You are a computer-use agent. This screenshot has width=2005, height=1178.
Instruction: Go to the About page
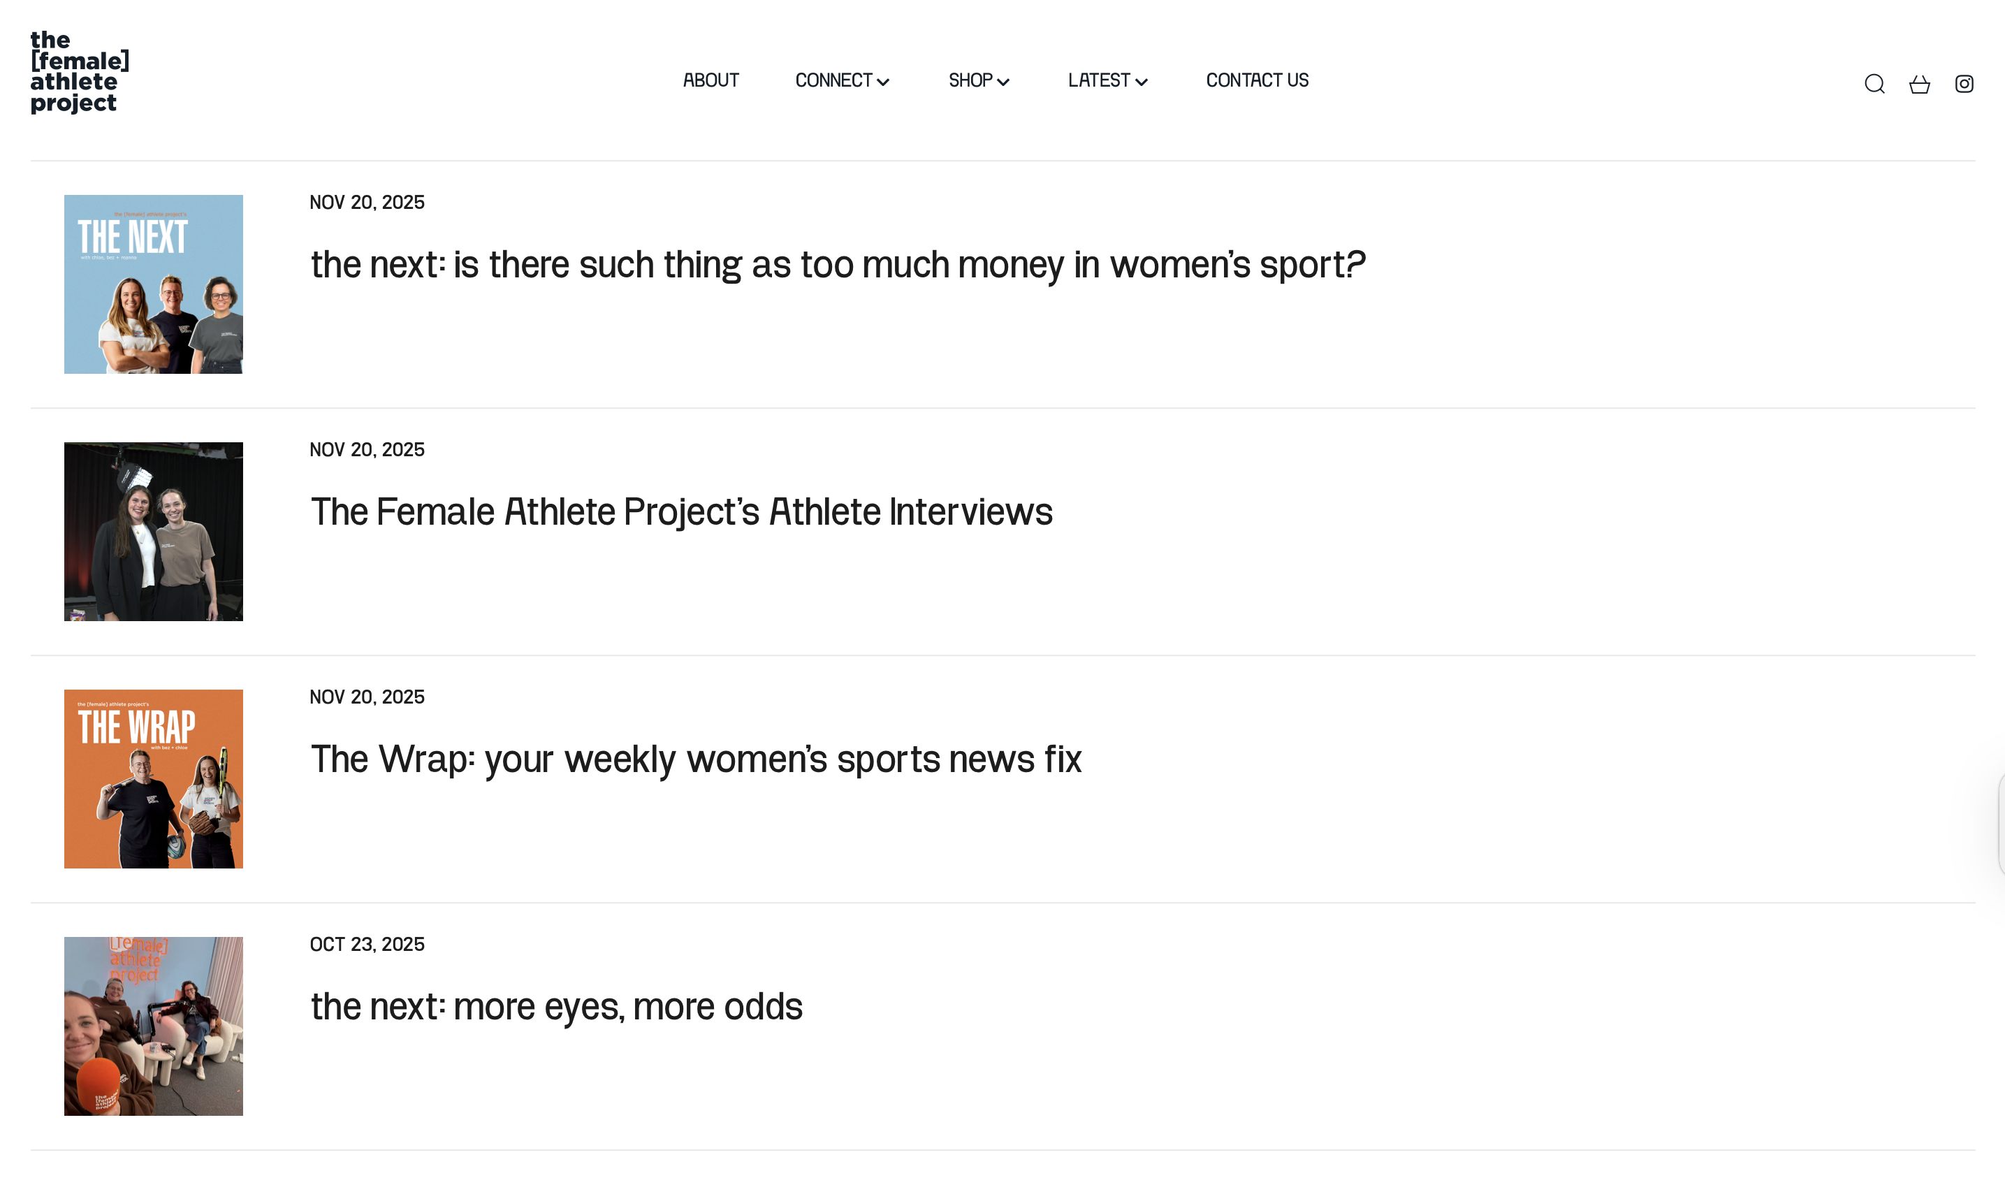coord(710,80)
